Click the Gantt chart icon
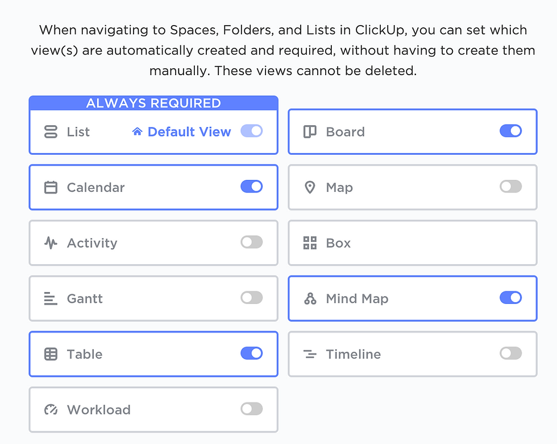The height and width of the screenshot is (444, 557). click(51, 298)
